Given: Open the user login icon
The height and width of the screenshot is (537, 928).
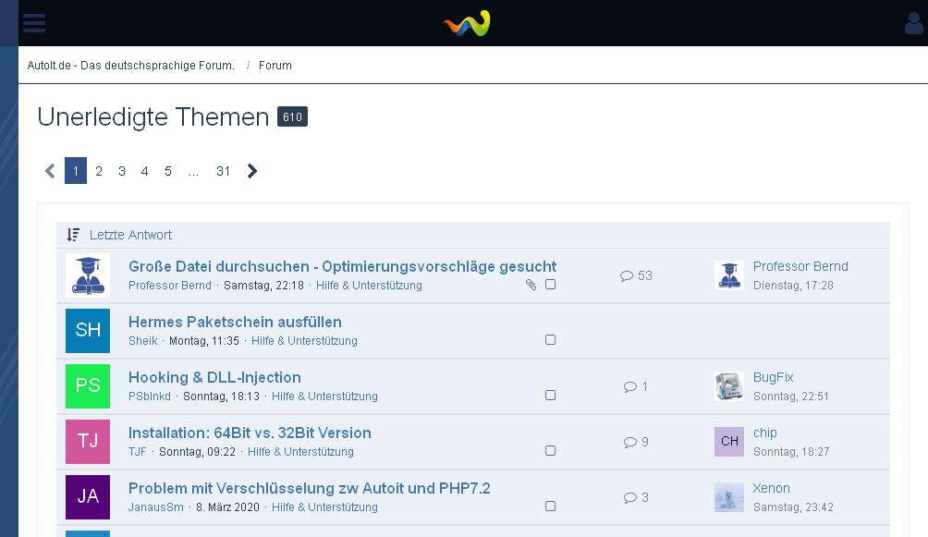Looking at the screenshot, I should (x=914, y=23).
